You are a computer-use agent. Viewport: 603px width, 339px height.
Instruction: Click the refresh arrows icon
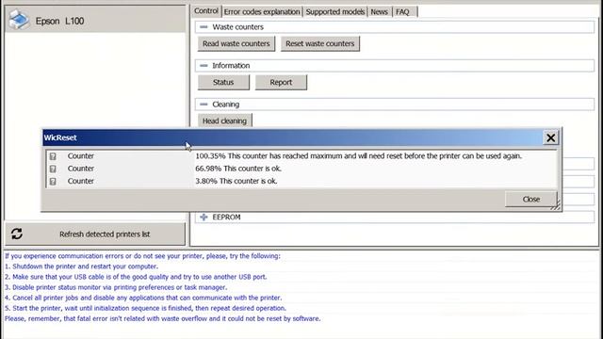[x=17, y=234]
